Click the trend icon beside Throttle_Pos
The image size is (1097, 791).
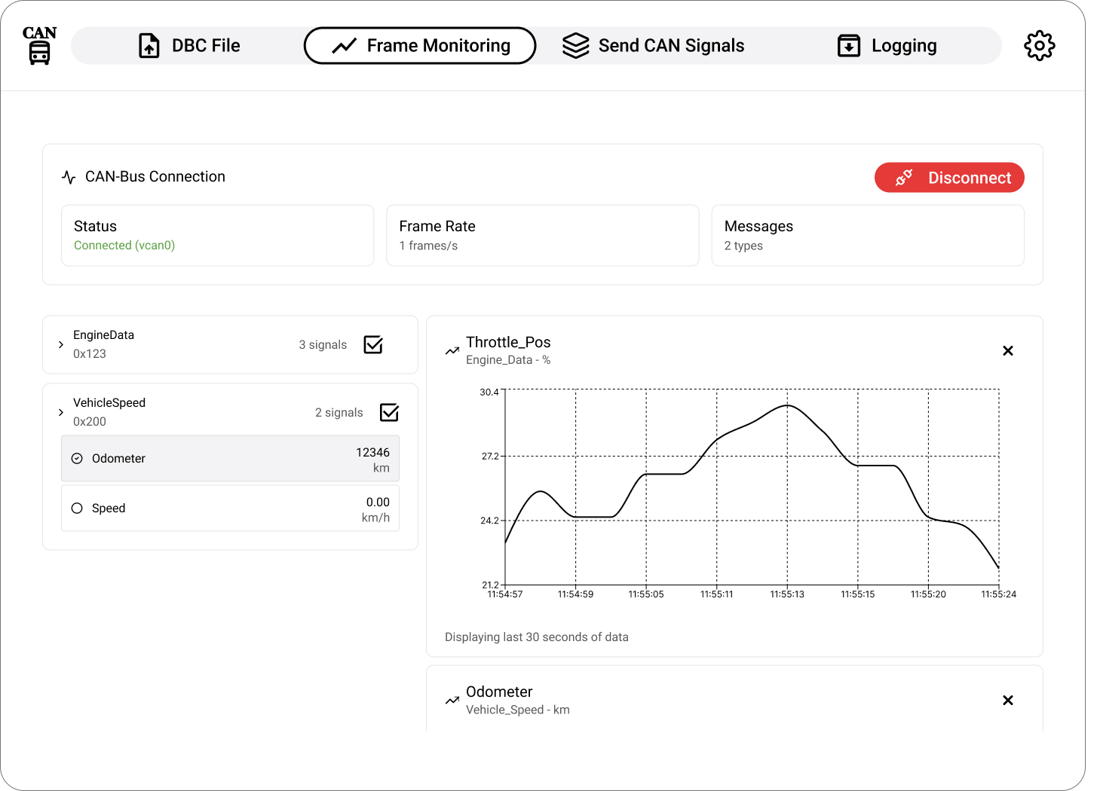point(452,351)
